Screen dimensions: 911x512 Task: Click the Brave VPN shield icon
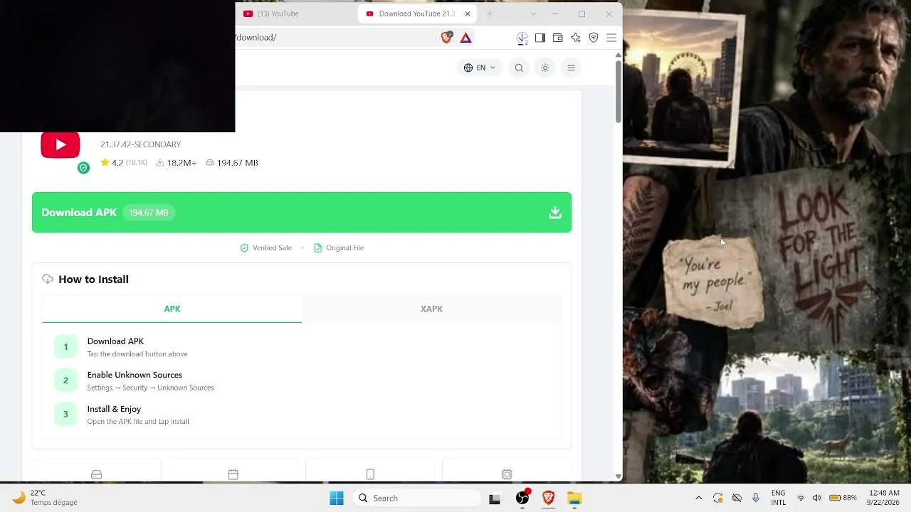click(594, 38)
